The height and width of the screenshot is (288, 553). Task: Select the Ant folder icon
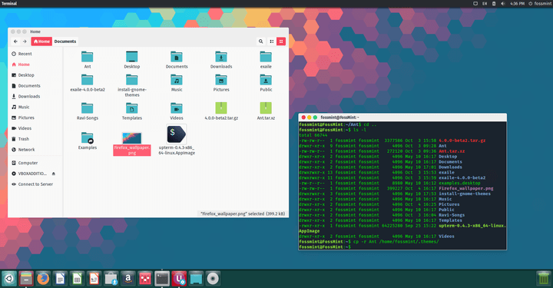(x=87, y=57)
